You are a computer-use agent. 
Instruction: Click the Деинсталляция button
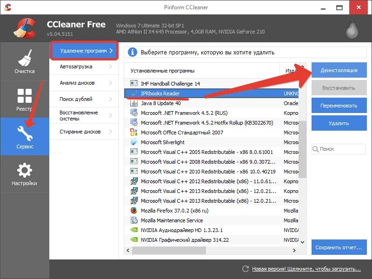click(x=339, y=70)
